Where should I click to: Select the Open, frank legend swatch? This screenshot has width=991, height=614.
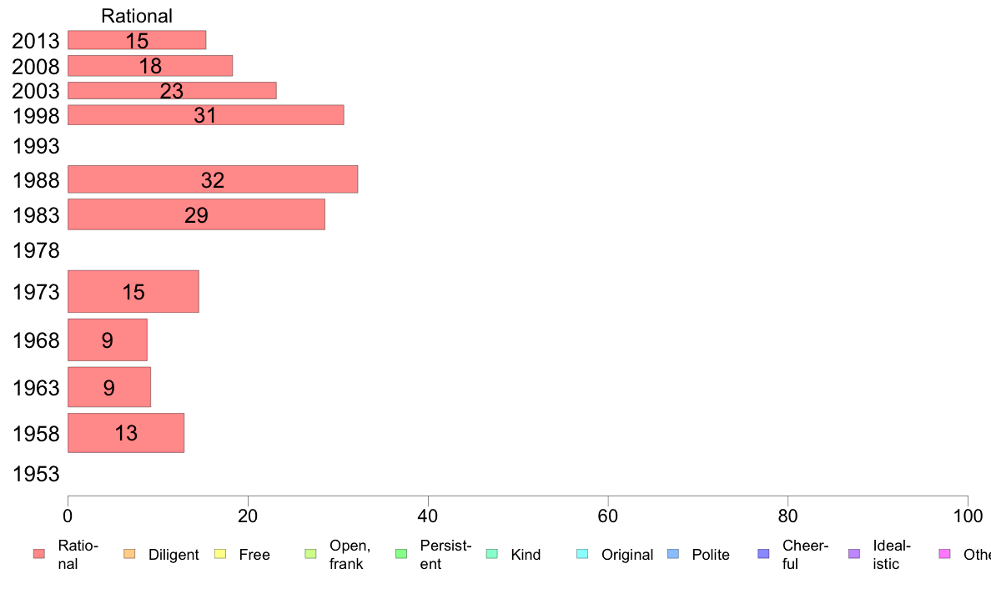tap(310, 554)
